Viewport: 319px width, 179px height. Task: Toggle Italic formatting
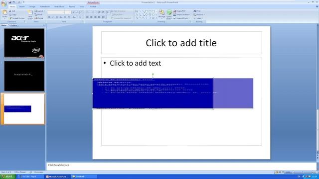pyautogui.click(x=53, y=17)
